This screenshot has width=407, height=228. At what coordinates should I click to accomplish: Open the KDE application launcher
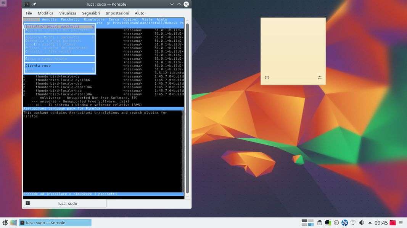[5, 223]
